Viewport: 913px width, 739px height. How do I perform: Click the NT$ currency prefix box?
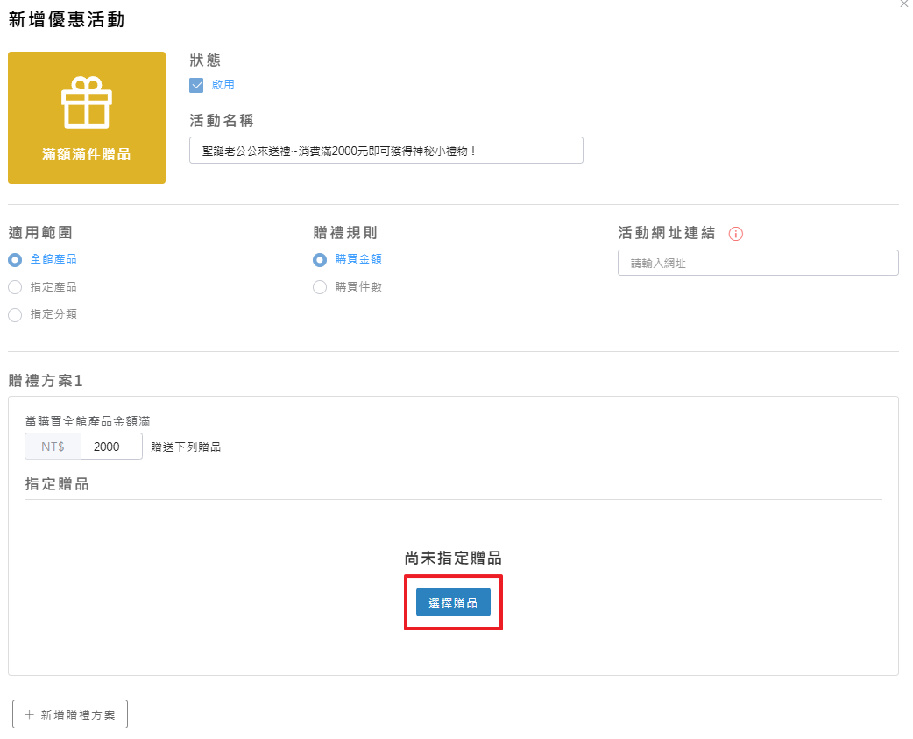pos(53,447)
